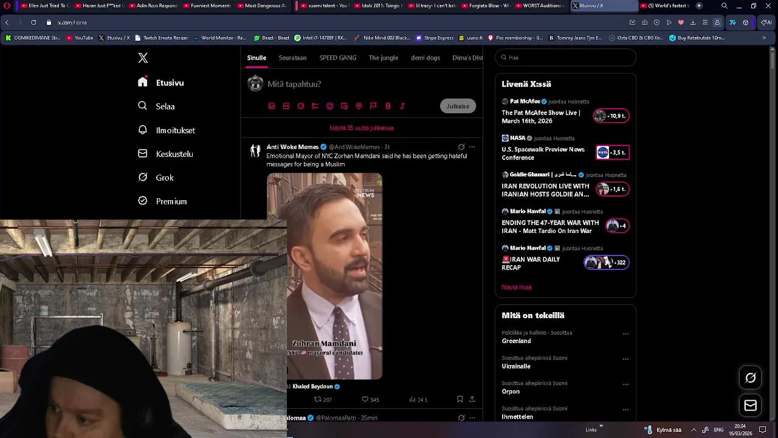
Task: Reload the page in browser toolbar
Action: [33, 23]
